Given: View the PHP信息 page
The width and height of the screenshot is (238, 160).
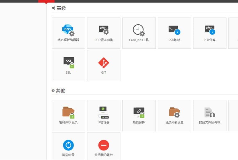Looking at the screenshot, I should point(210,30).
